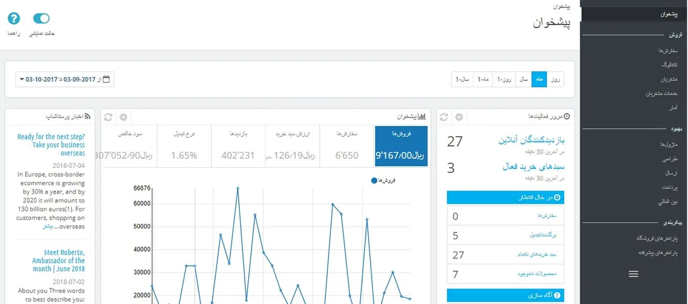Click the clock icon beside مرور فعالیت‌ها
The image size is (688, 304).
pos(567,116)
